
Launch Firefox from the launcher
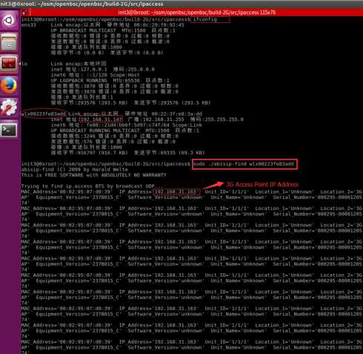click(9, 85)
